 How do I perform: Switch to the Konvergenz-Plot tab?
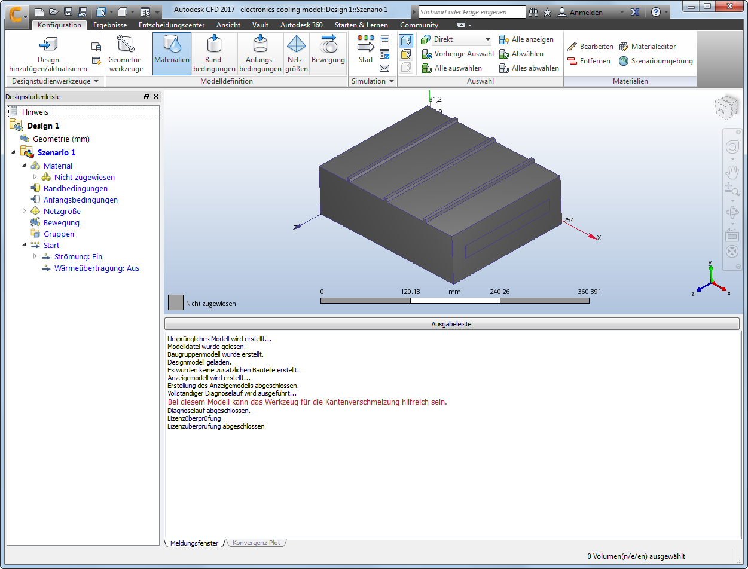tap(257, 543)
